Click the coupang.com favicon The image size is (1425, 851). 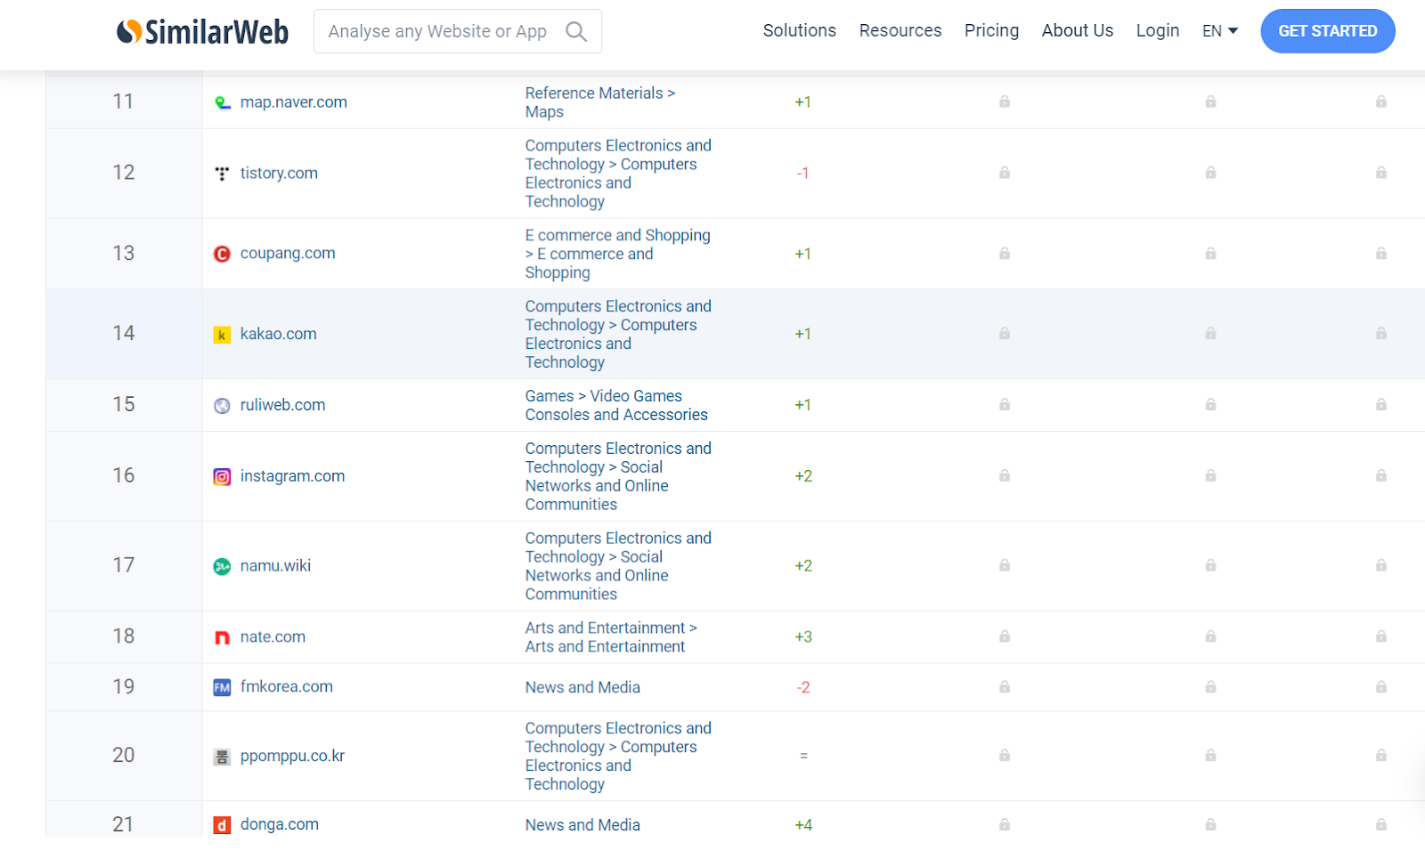(x=223, y=254)
